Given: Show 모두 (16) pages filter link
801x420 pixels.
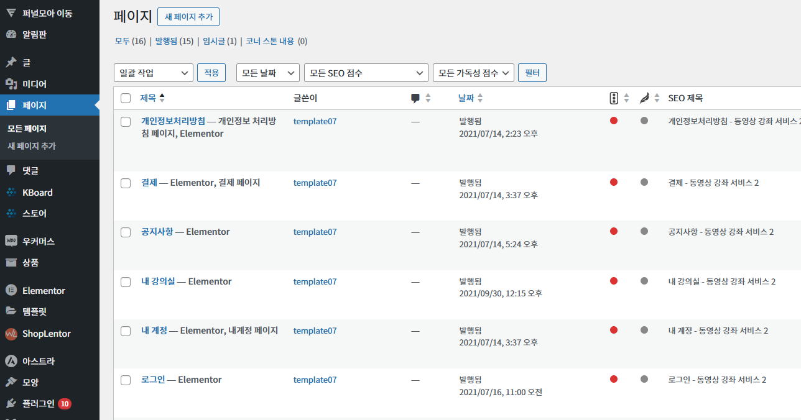Looking at the screenshot, I should point(131,42).
